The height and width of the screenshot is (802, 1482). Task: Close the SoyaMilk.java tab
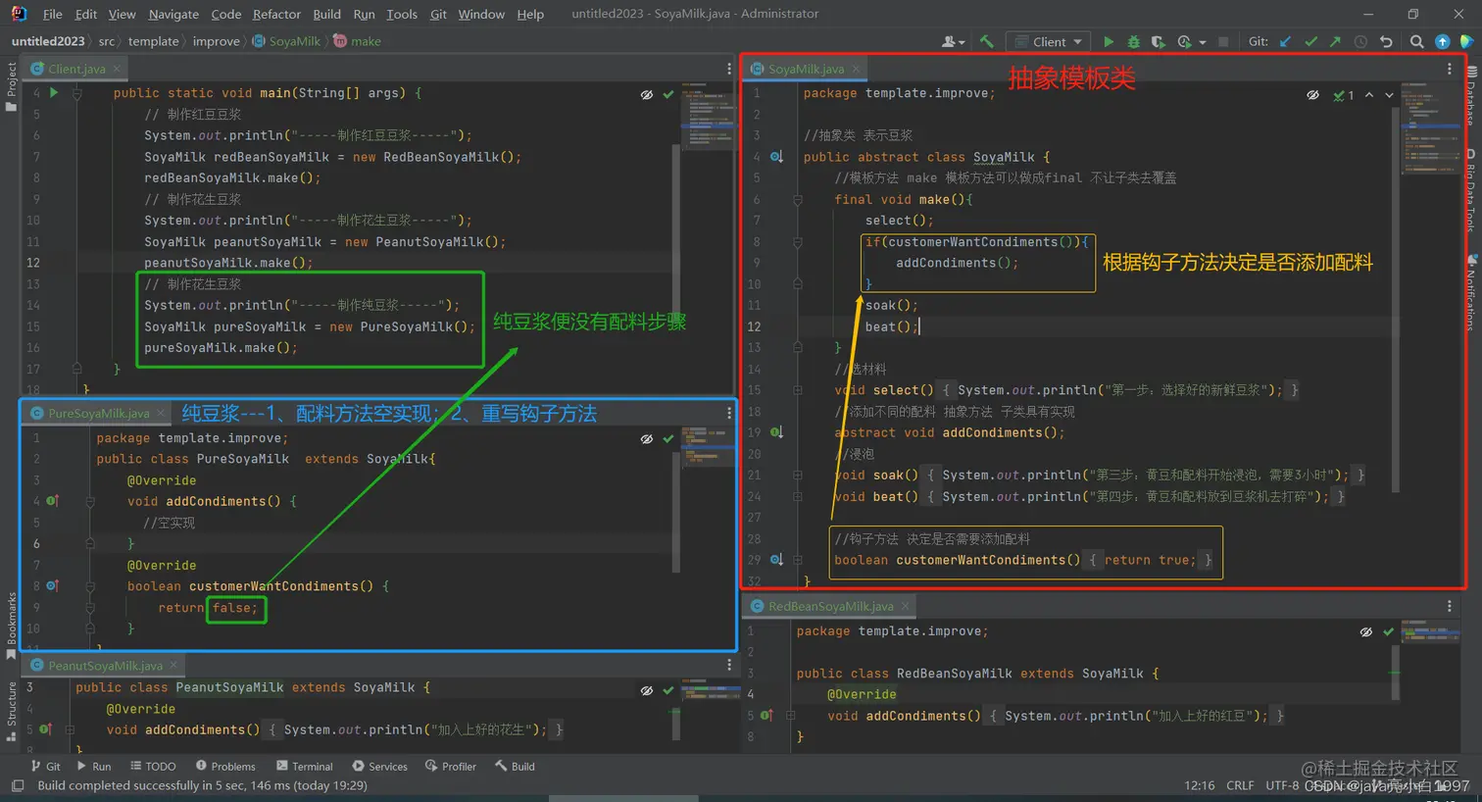pyautogui.click(x=855, y=69)
